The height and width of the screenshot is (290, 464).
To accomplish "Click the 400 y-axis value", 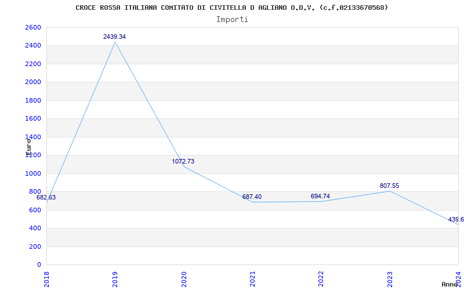I will point(35,229).
